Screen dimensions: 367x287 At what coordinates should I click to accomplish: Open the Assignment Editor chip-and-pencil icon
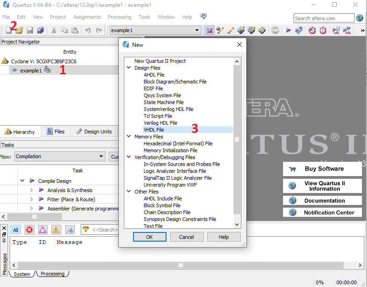click(x=220, y=30)
